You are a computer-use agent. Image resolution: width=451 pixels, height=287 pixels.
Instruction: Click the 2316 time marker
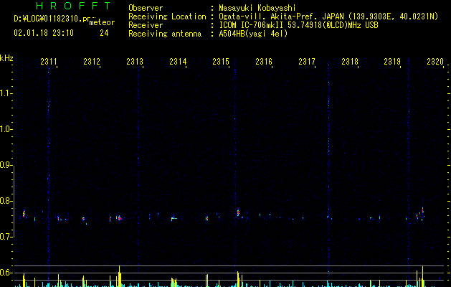(x=264, y=61)
